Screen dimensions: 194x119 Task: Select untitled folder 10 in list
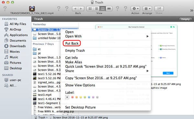(47, 38)
